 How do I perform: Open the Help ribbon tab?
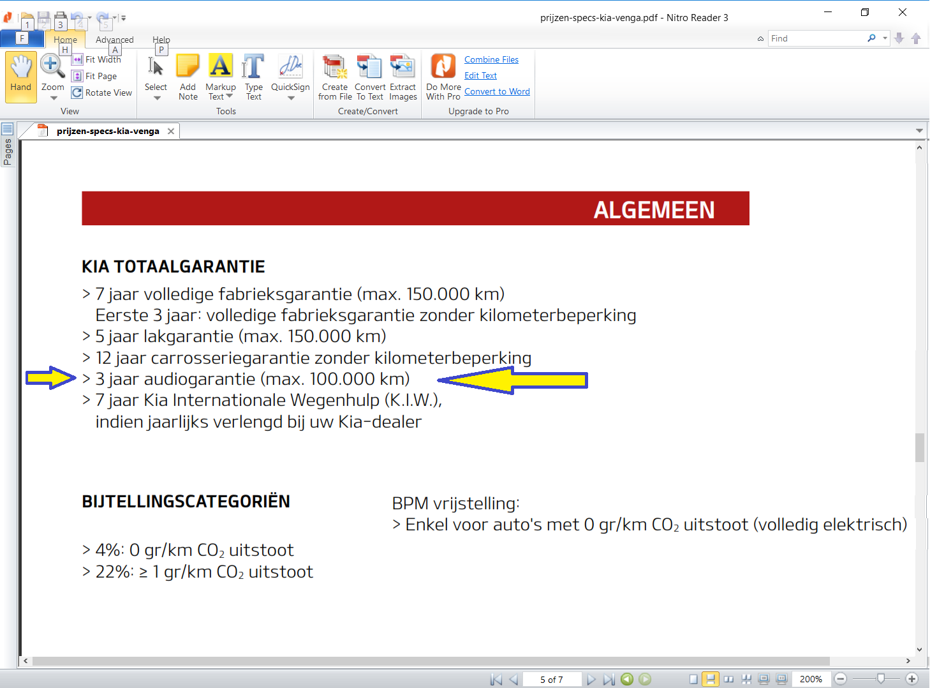161,40
